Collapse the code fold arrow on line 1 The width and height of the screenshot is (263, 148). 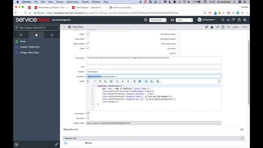pyautogui.click(x=94, y=86)
